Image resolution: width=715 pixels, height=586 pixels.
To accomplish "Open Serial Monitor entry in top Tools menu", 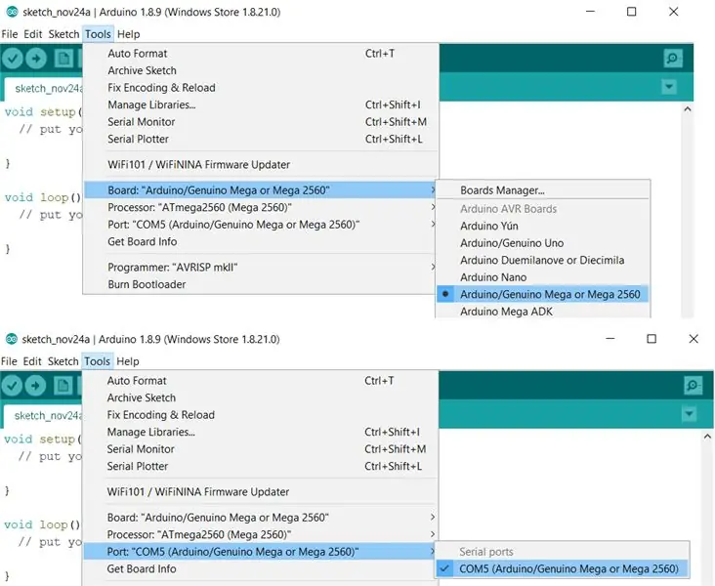I will (261, 122).
